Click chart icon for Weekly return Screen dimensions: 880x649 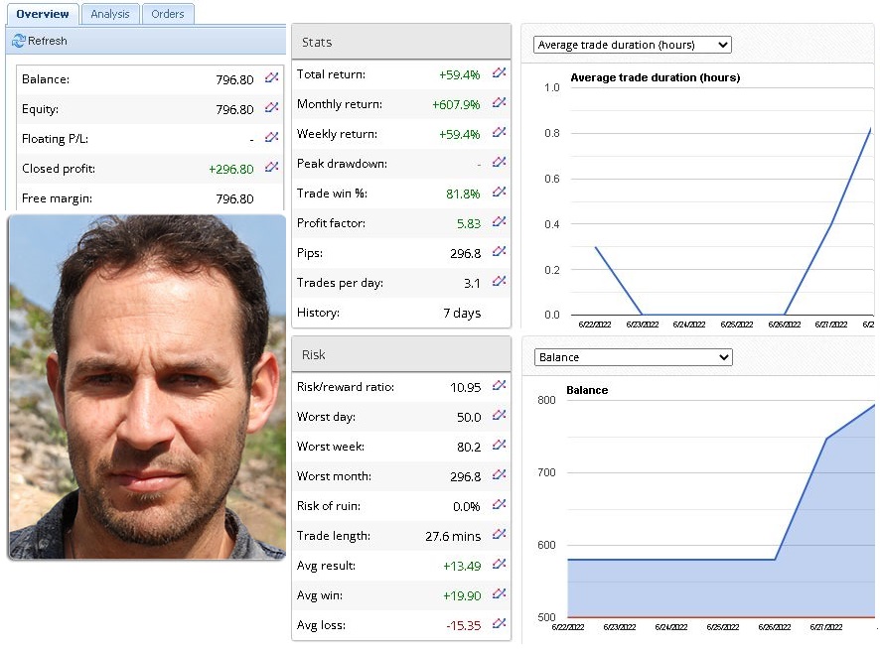pyautogui.click(x=499, y=132)
